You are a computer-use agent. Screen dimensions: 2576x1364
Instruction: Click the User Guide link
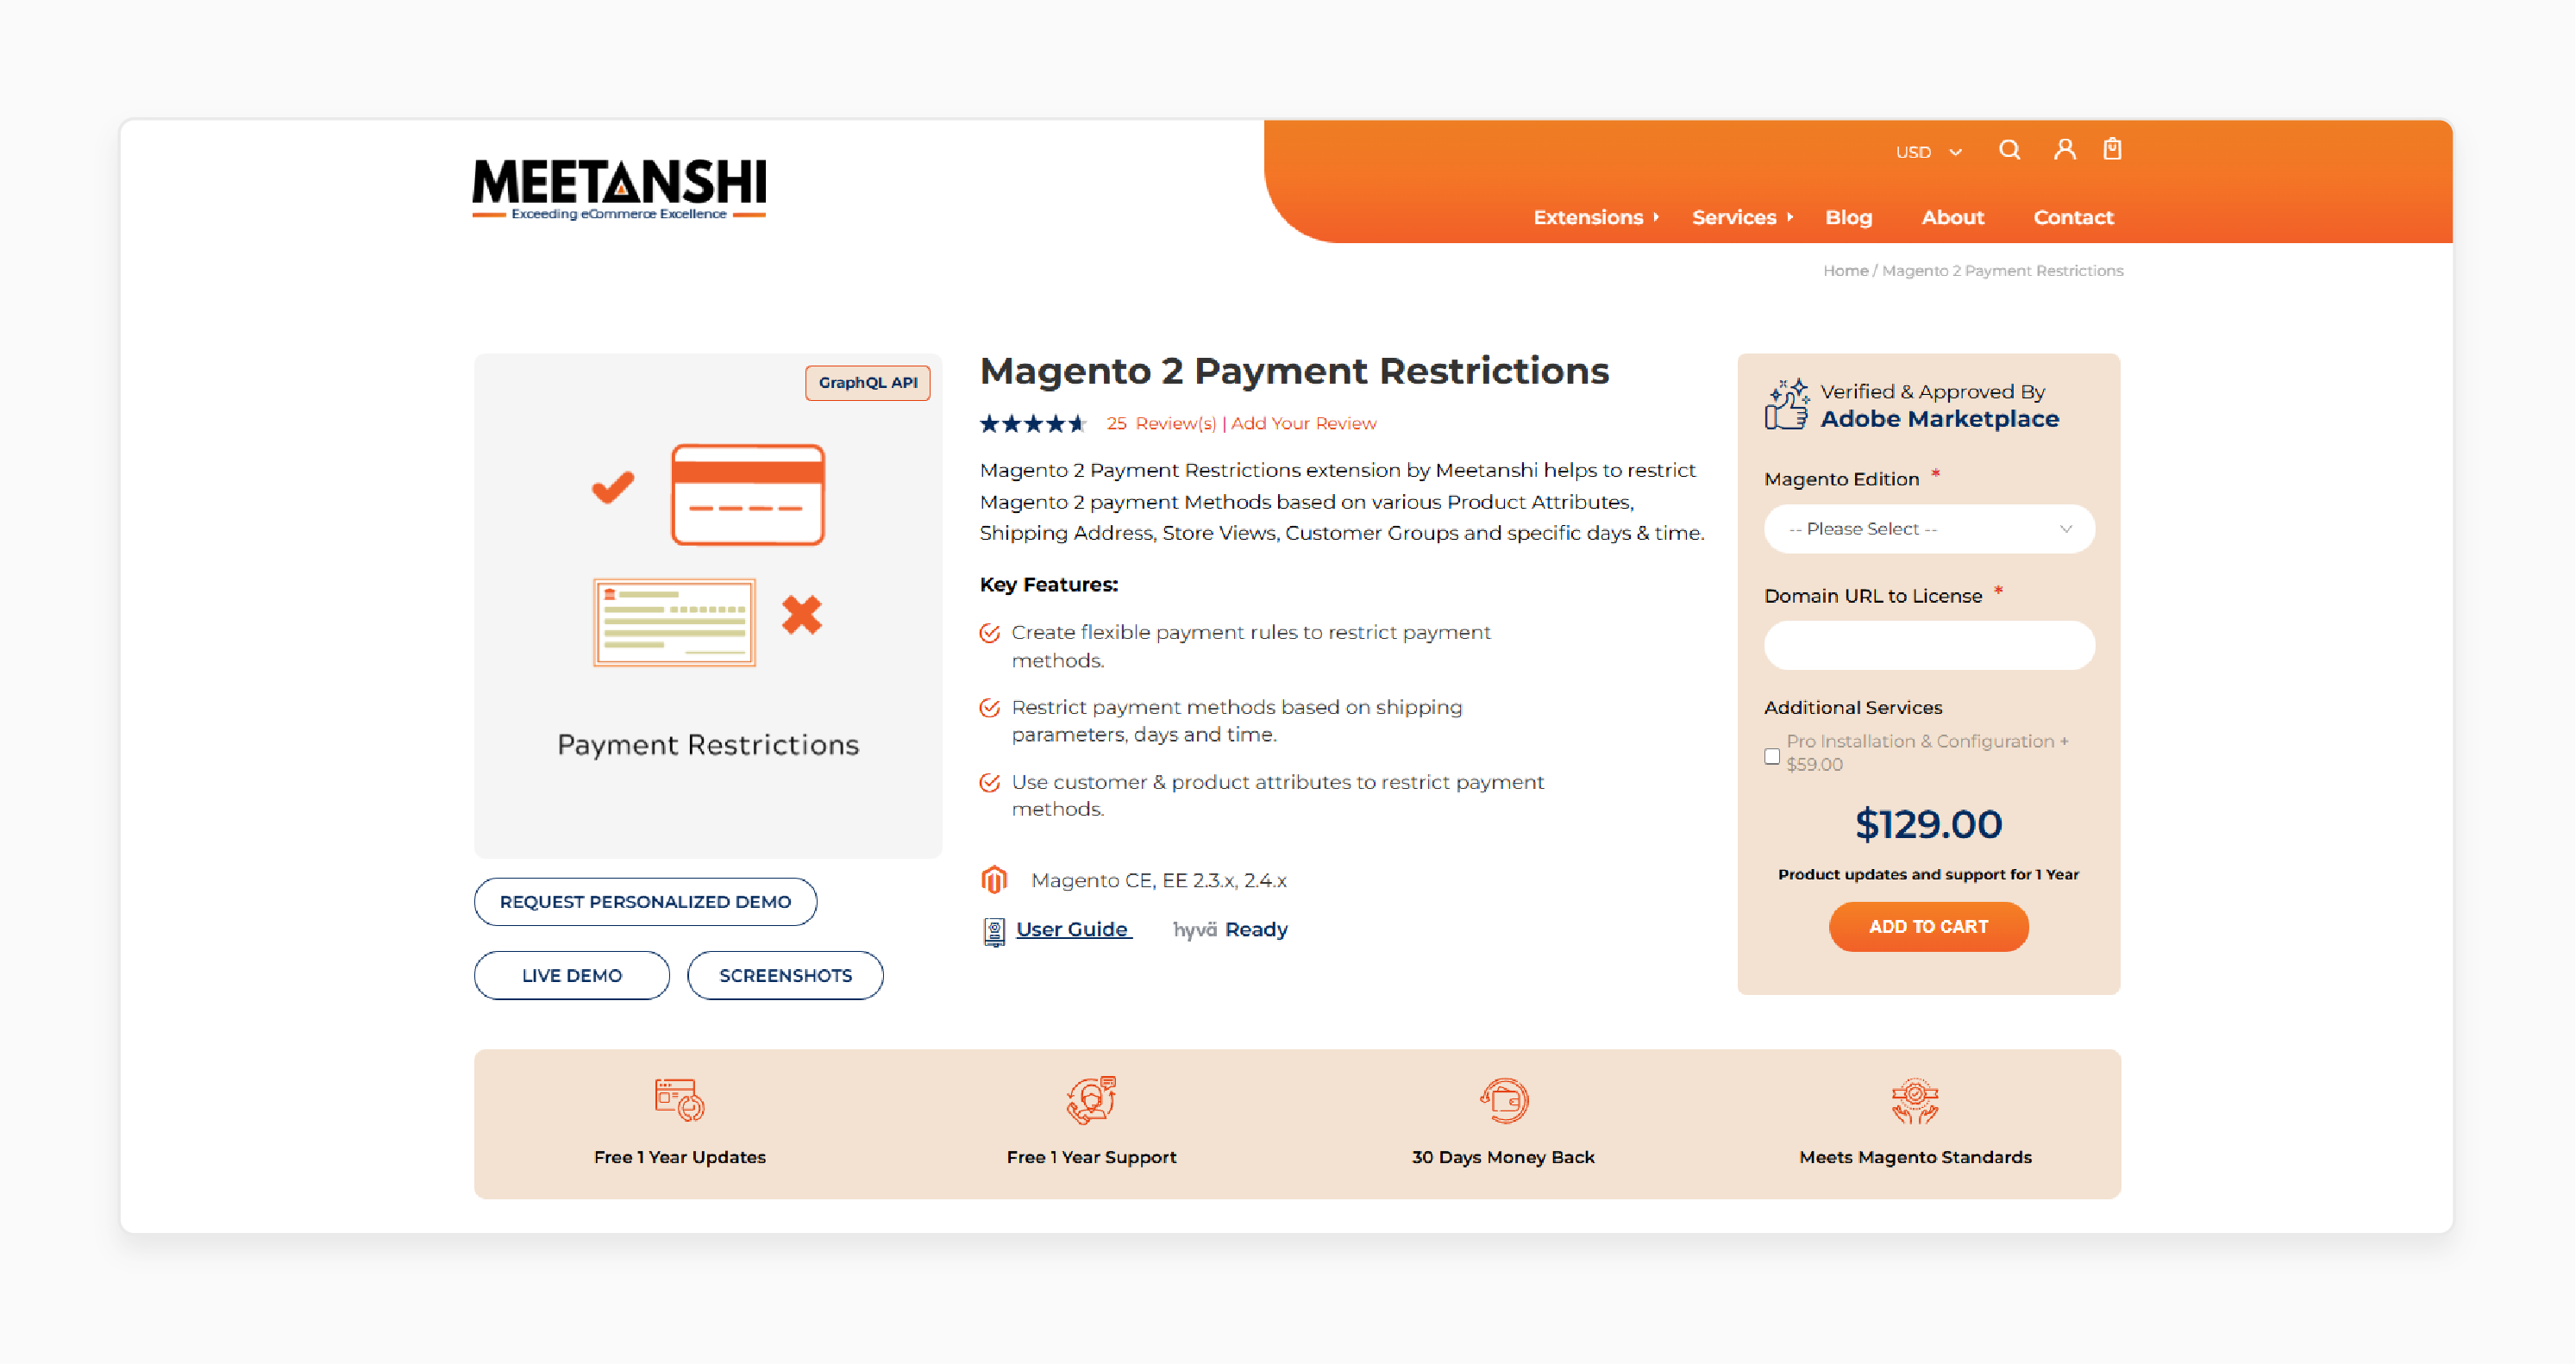point(1070,928)
